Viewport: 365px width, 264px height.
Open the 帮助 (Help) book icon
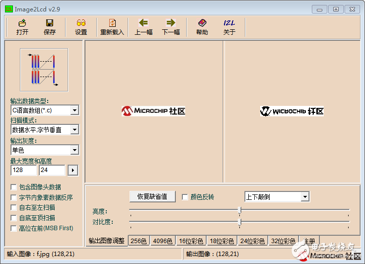click(202, 23)
